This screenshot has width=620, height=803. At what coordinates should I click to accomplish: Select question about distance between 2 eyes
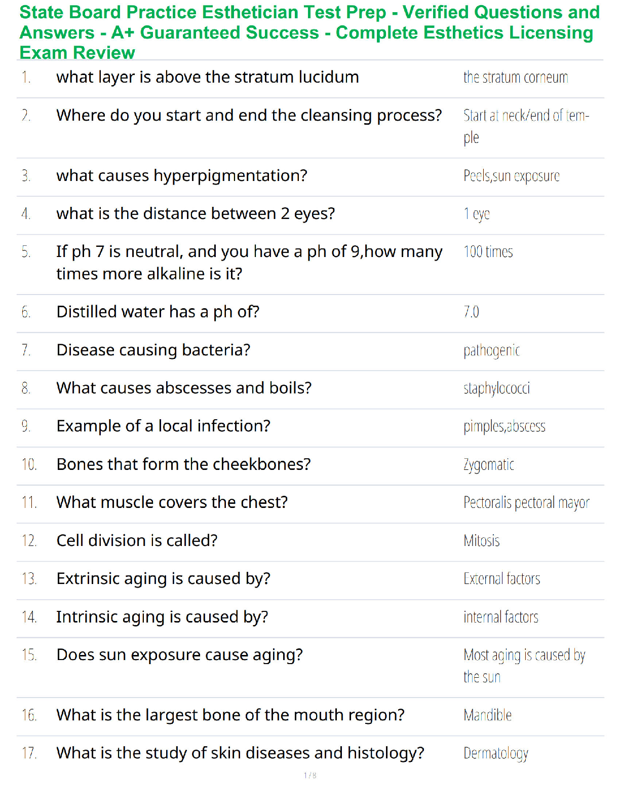point(196,213)
